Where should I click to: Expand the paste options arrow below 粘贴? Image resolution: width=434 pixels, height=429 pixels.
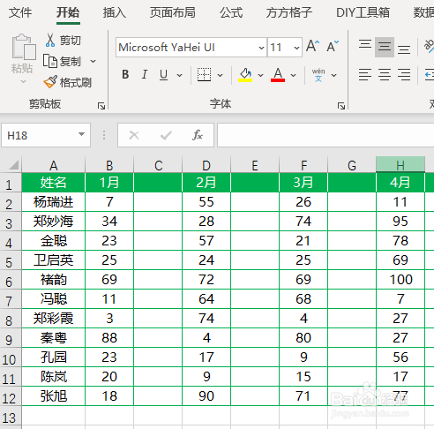[23, 81]
